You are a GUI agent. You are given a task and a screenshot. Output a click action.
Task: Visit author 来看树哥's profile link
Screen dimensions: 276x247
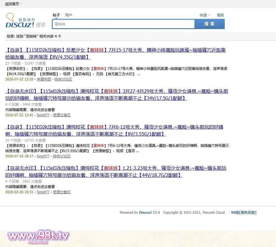44,79
